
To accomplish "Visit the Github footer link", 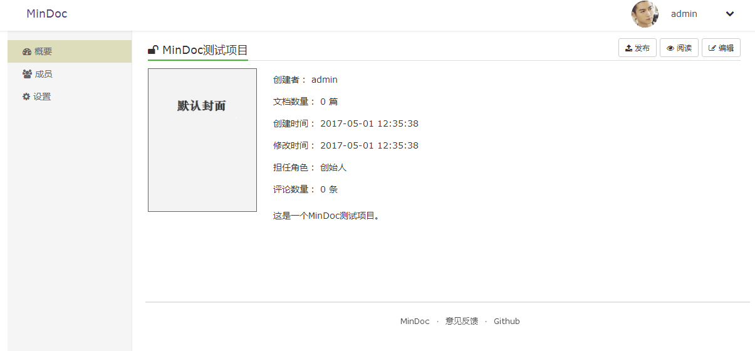I will pyautogui.click(x=506, y=322).
